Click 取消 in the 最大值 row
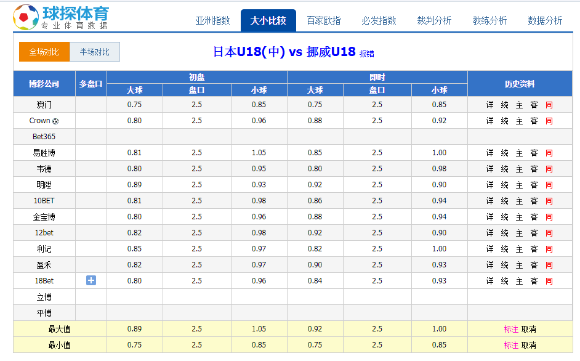Image resolution: width=580 pixels, height=361 pixels. [528, 329]
